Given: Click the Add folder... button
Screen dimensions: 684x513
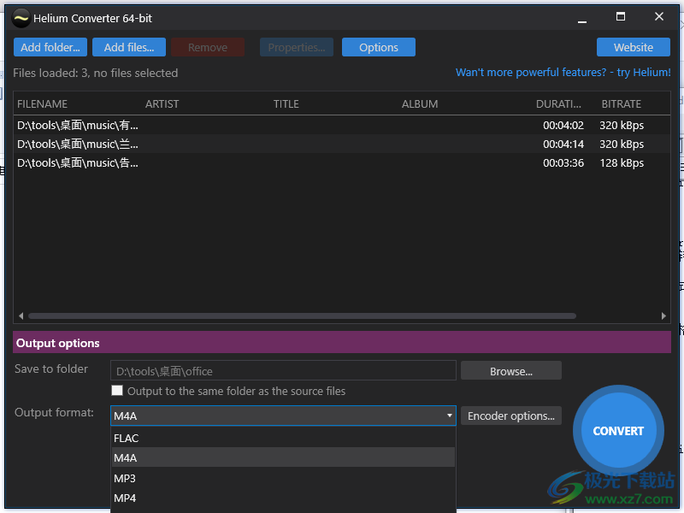Looking at the screenshot, I should (x=50, y=47).
